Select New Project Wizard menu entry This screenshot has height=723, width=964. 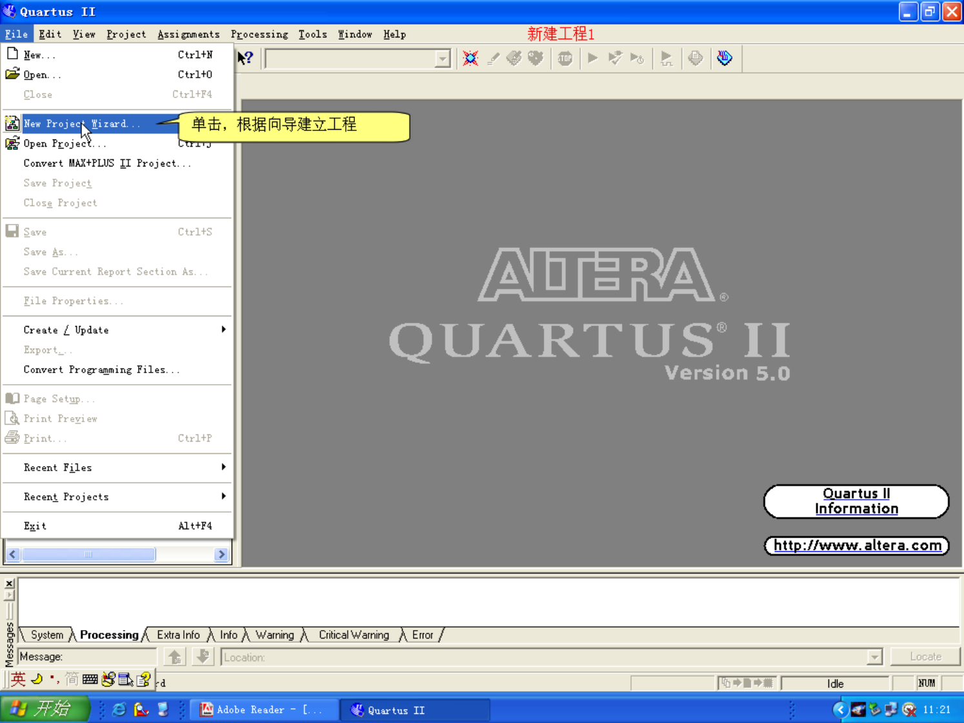[117, 123]
